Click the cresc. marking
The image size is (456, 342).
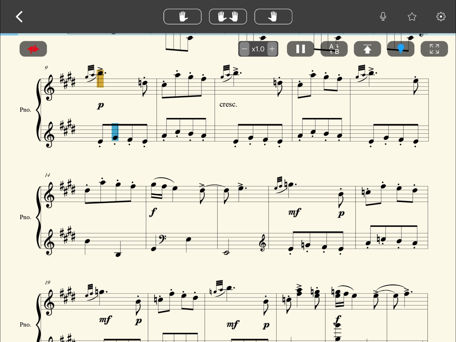click(x=228, y=104)
